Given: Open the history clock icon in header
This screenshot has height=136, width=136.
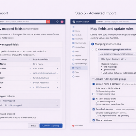Looking at the screenshot, I should (x=57, y=22).
